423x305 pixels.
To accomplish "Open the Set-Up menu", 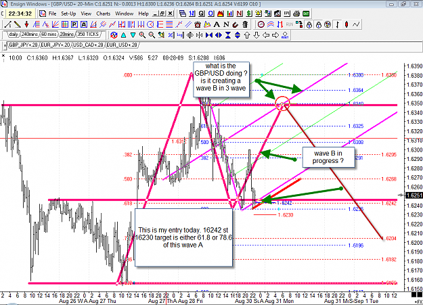I will pos(68,14).
